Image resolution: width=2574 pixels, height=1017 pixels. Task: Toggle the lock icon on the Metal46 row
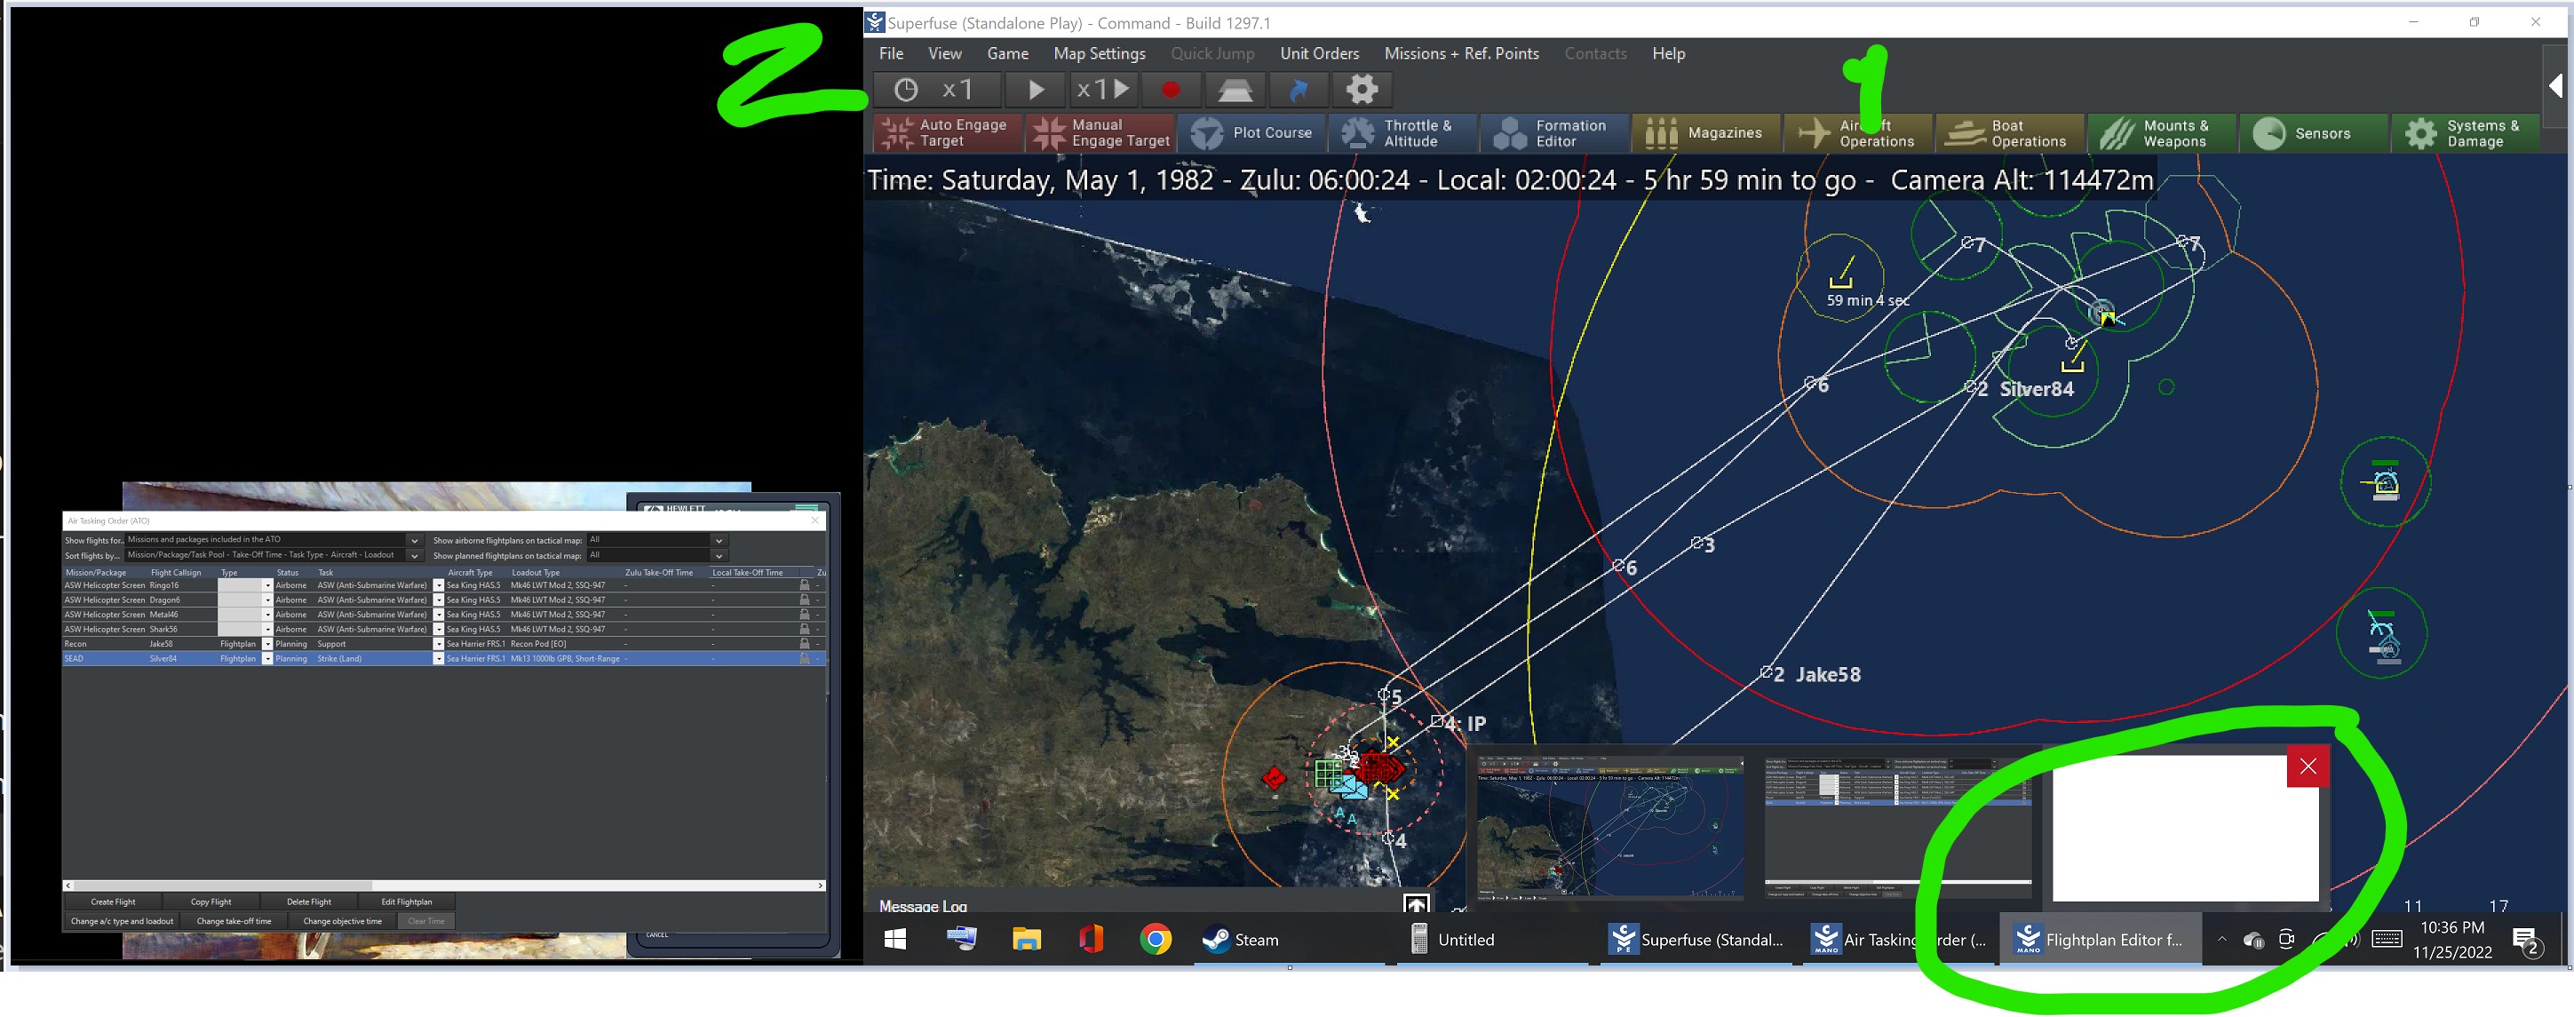point(805,615)
